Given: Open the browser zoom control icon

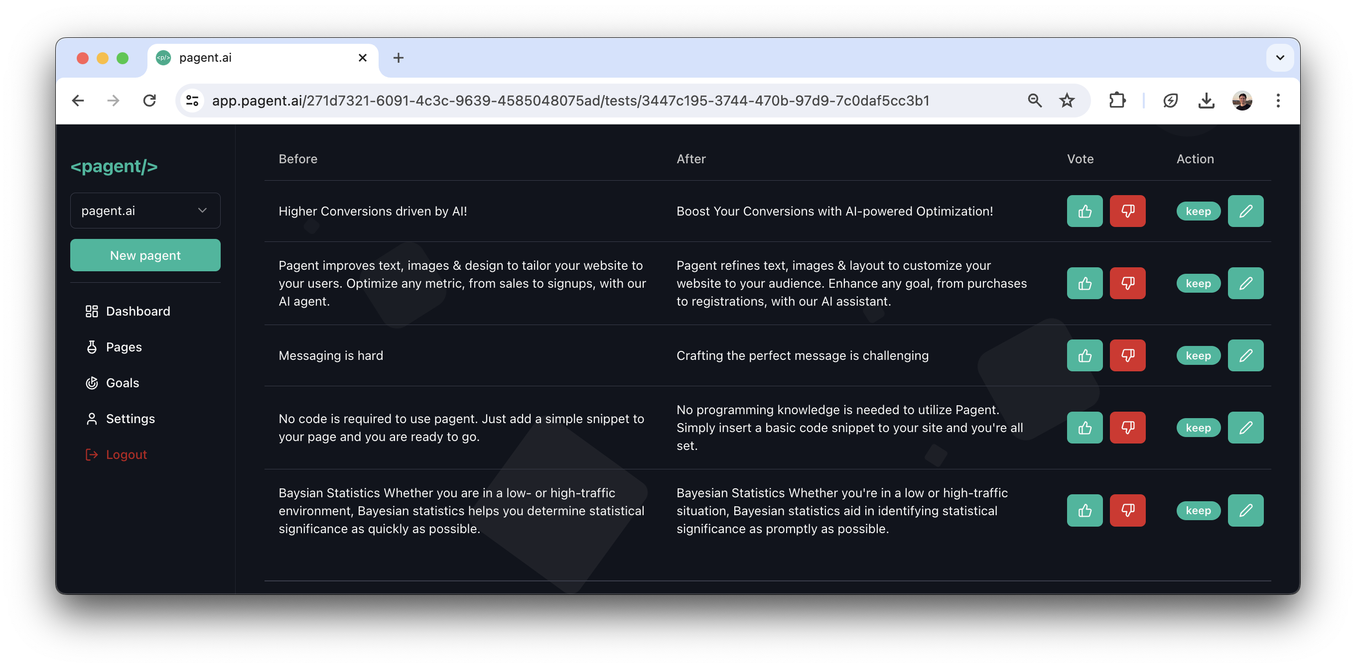Looking at the screenshot, I should 1034,100.
